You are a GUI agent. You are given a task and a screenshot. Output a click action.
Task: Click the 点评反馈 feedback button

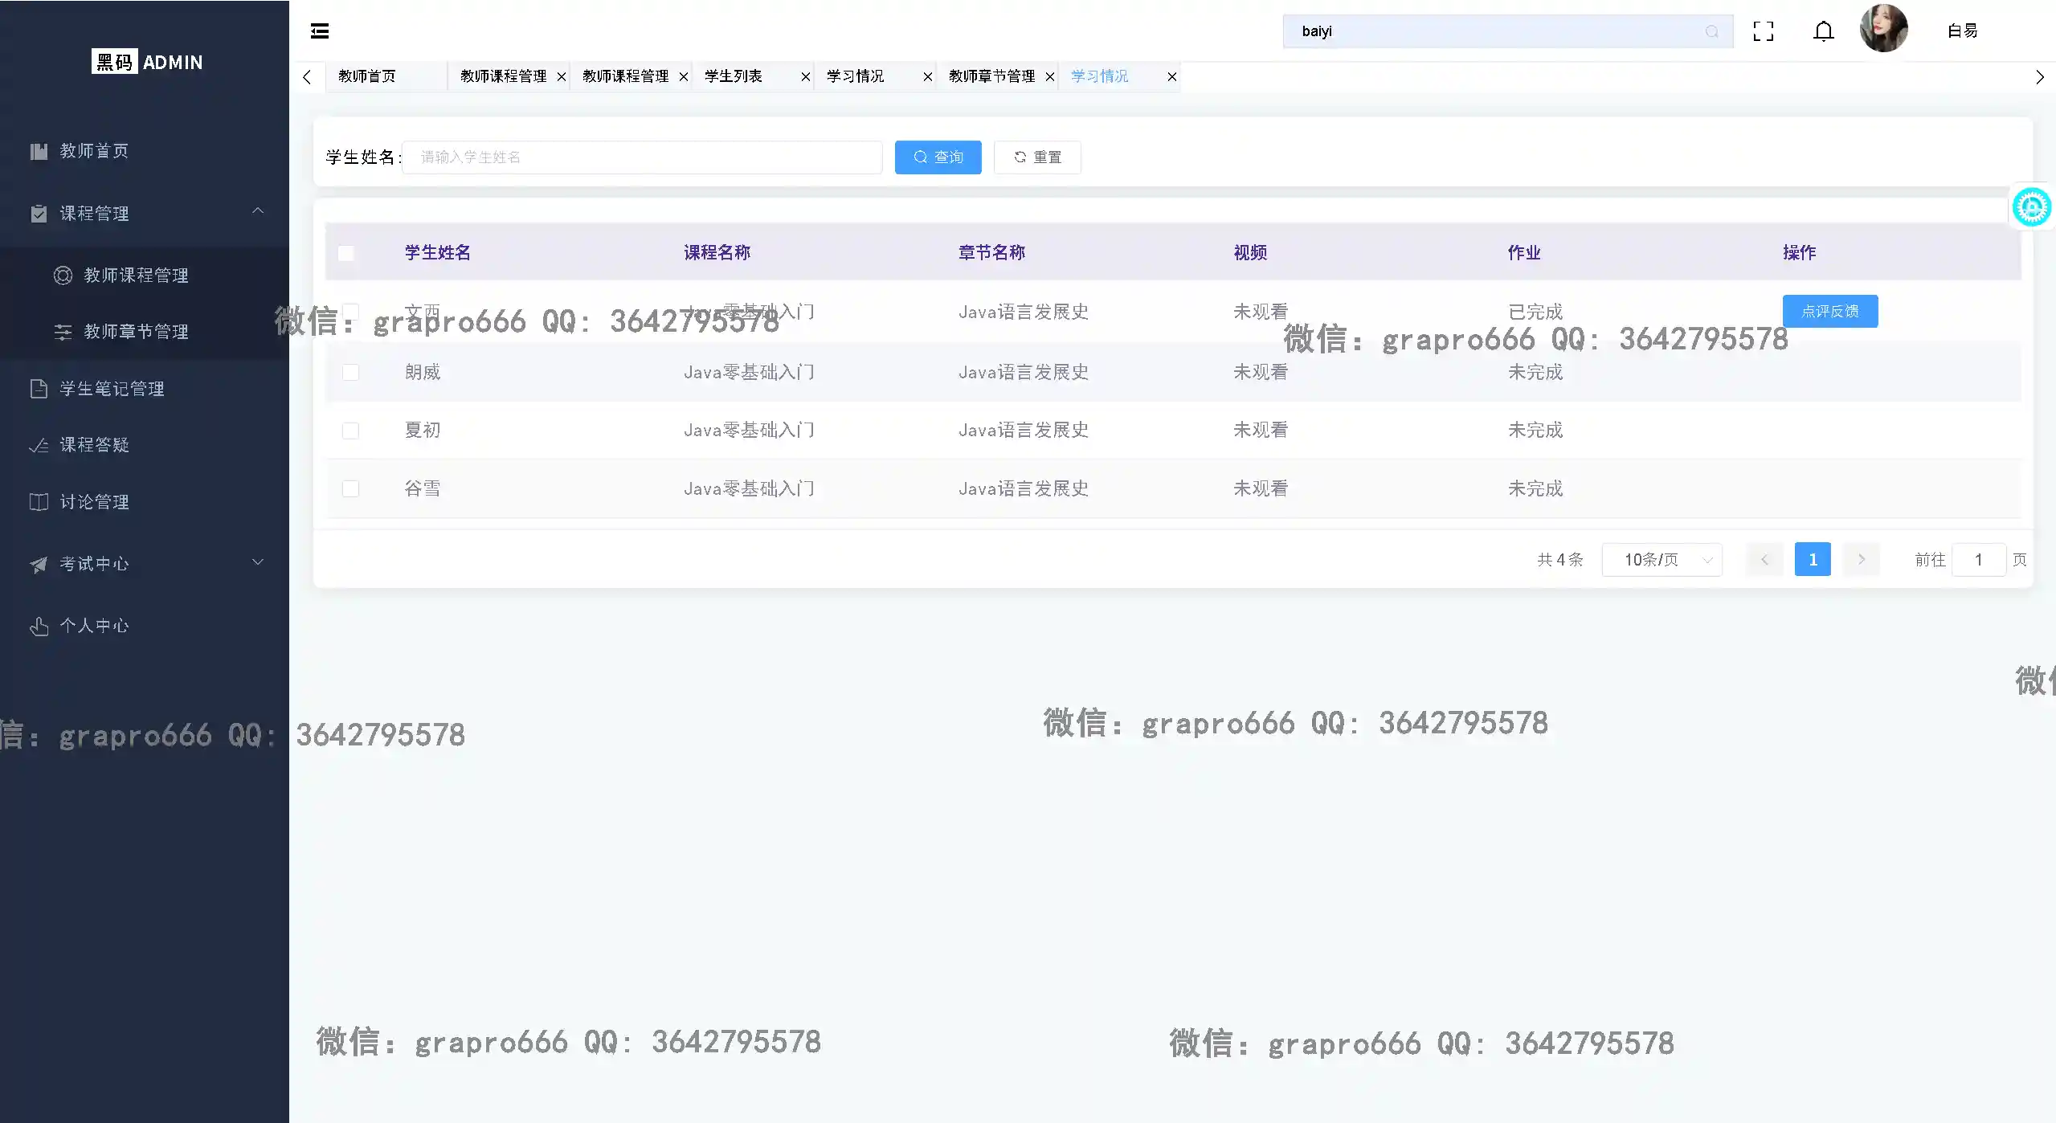point(1830,311)
